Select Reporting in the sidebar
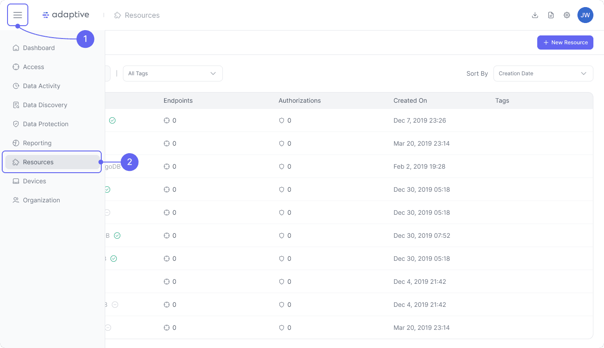604x348 pixels. pyautogui.click(x=52, y=143)
